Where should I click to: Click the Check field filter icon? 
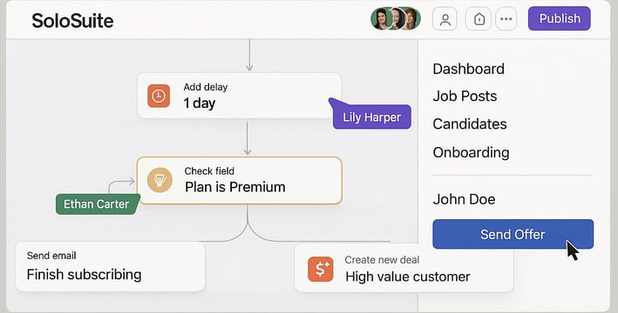point(160,180)
